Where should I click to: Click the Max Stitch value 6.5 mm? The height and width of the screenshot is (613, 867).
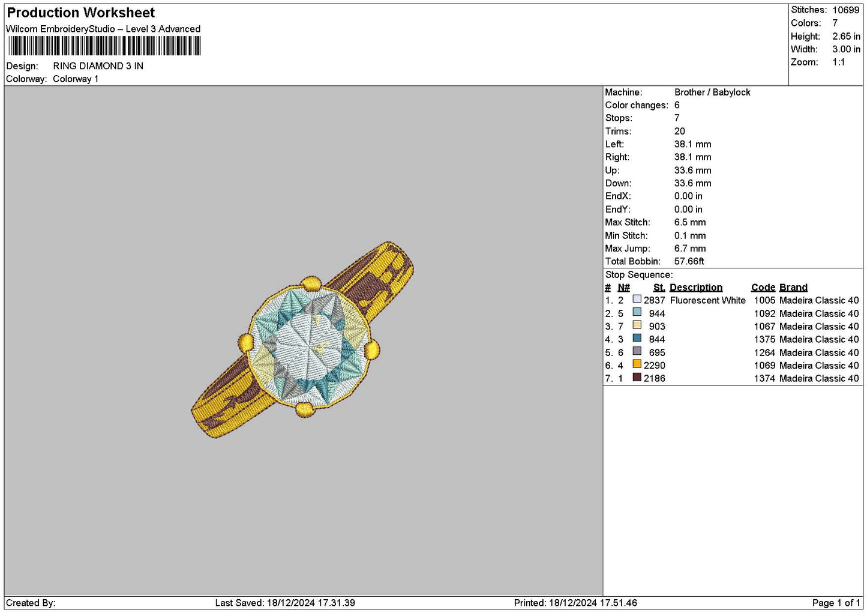(690, 223)
